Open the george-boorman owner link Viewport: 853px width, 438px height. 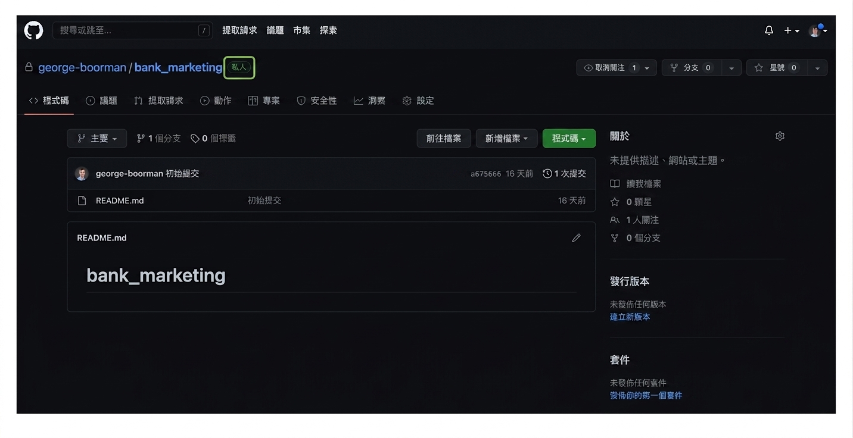82,67
